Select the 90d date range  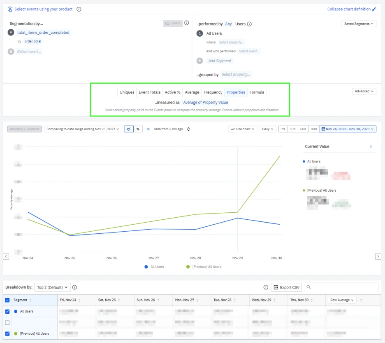314,129
